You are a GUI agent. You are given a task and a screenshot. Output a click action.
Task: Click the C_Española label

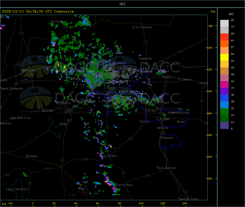(x=118, y=63)
